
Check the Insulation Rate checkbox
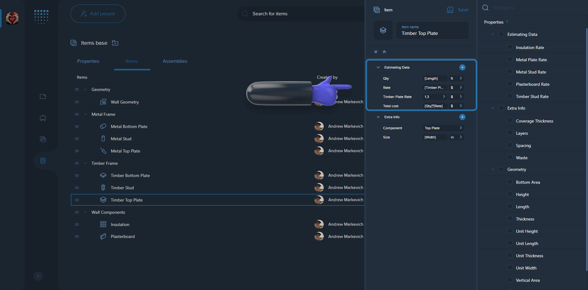coord(510,47)
